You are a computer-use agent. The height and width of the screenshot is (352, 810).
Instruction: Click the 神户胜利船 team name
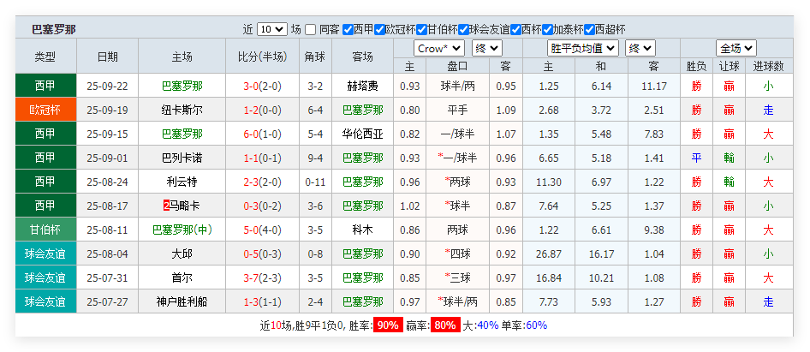pyautogui.click(x=182, y=301)
